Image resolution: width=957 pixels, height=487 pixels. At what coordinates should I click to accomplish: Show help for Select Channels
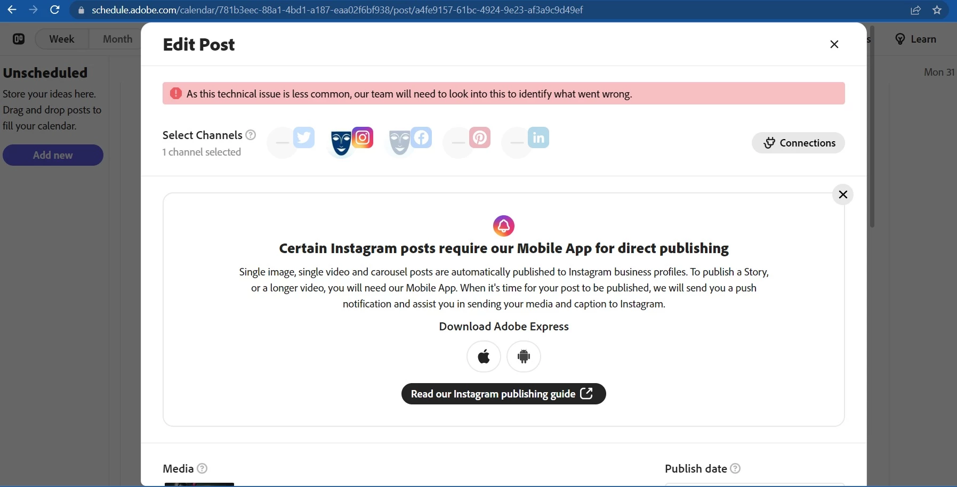pyautogui.click(x=251, y=135)
